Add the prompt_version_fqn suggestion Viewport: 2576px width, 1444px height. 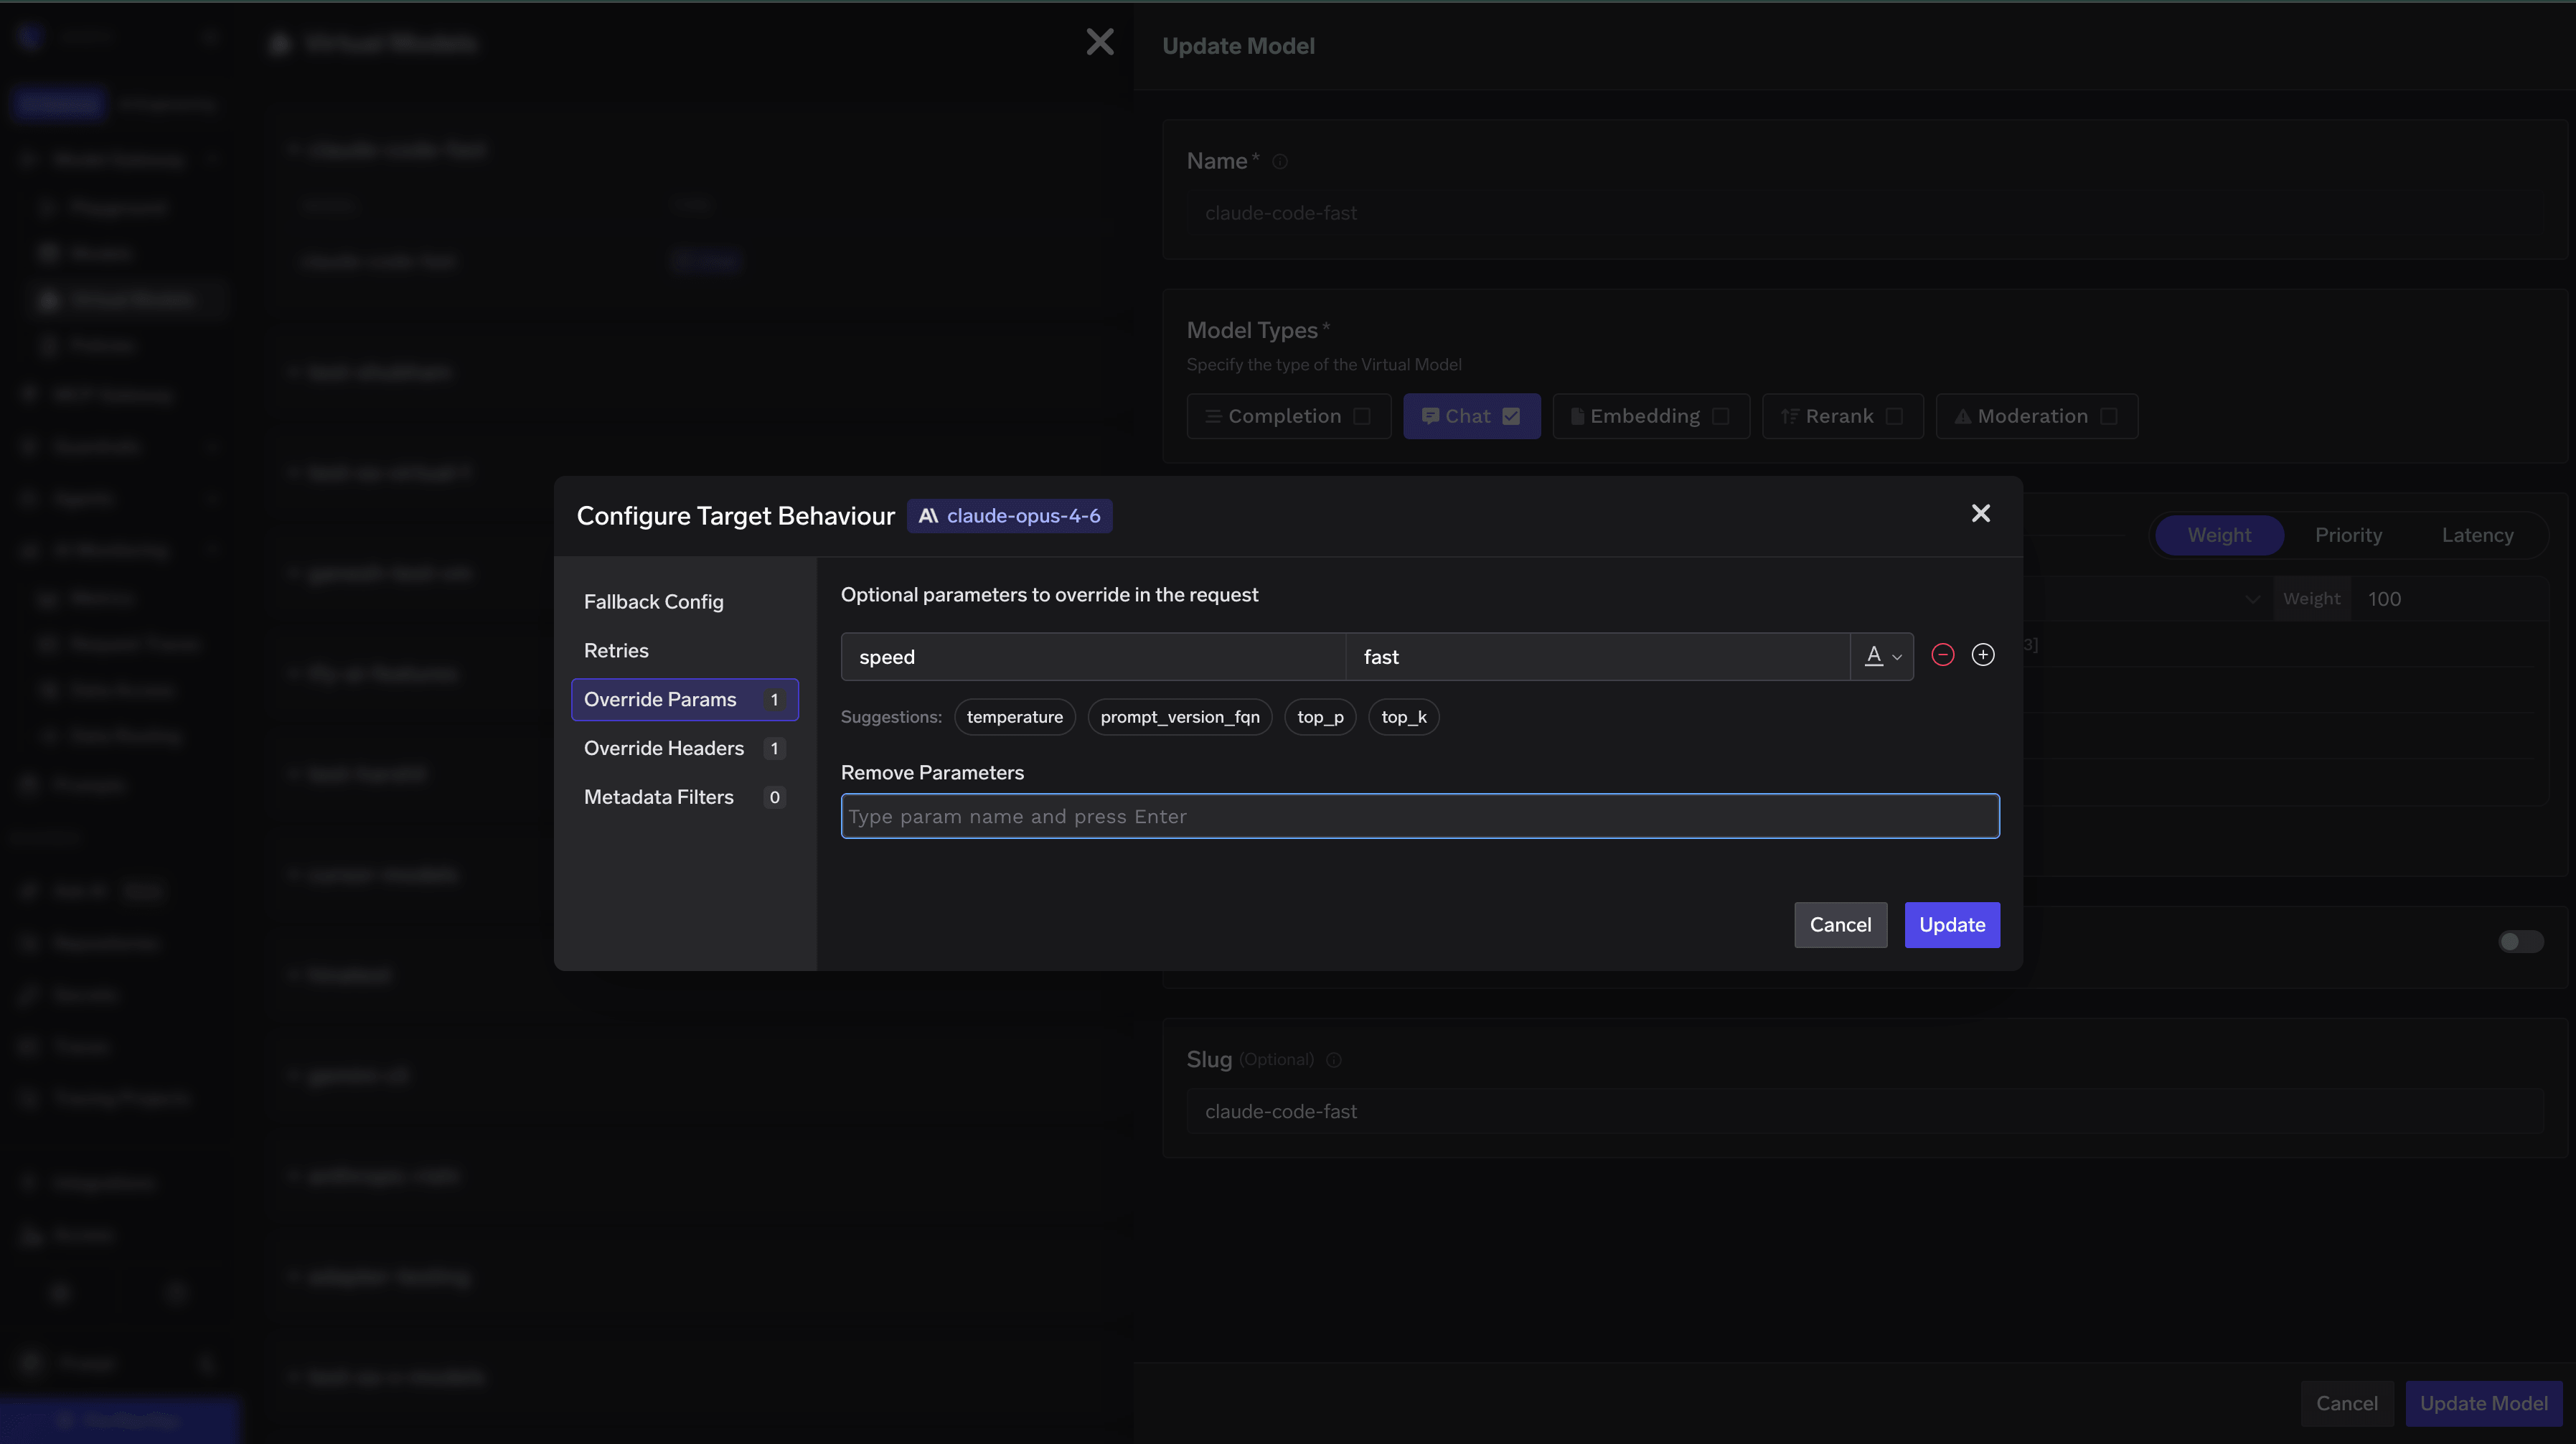click(x=1179, y=717)
